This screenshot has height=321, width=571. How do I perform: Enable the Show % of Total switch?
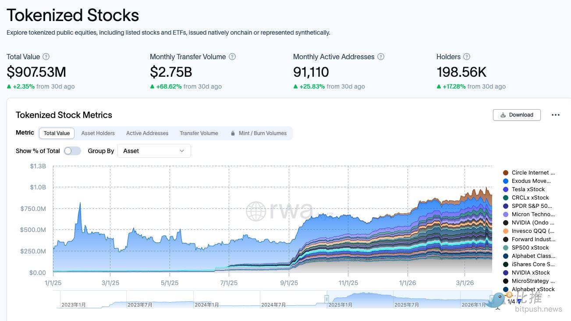point(72,151)
